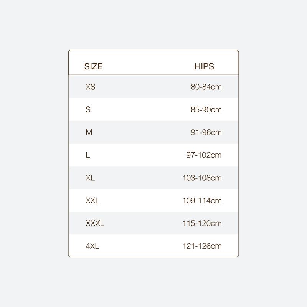
Task: Click the 121-126cm hips value
Action: pos(202,246)
